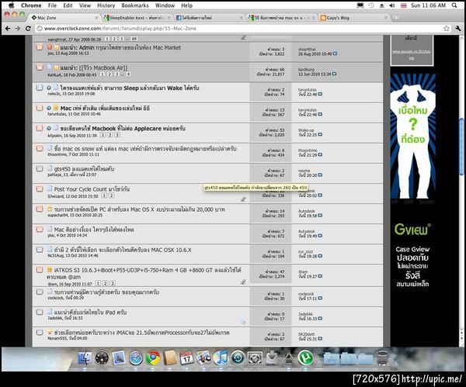Go to page 3 of the Applecare thread
This screenshot has width=466, height=387.
tap(117, 135)
